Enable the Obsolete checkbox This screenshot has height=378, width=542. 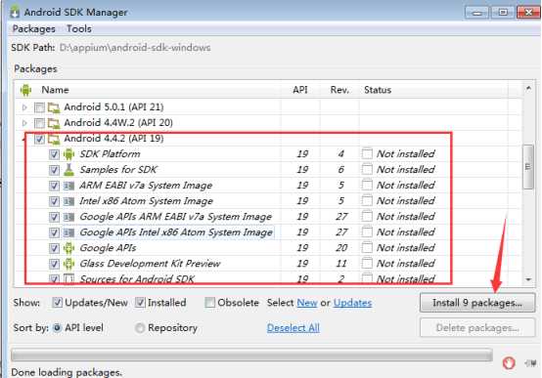pyautogui.click(x=209, y=303)
